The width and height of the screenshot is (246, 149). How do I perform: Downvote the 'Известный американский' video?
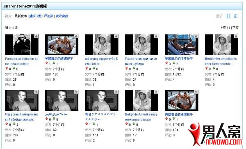pos(14,124)
